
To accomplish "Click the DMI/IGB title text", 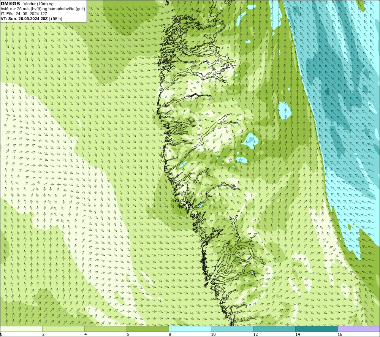I will click(x=10, y=4).
